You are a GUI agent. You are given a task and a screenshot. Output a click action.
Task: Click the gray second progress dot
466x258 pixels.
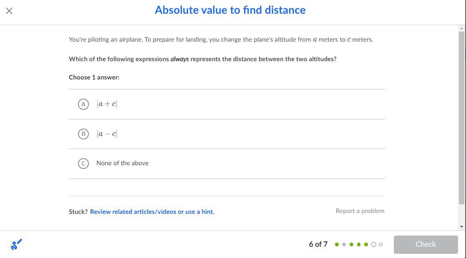tap(344, 245)
